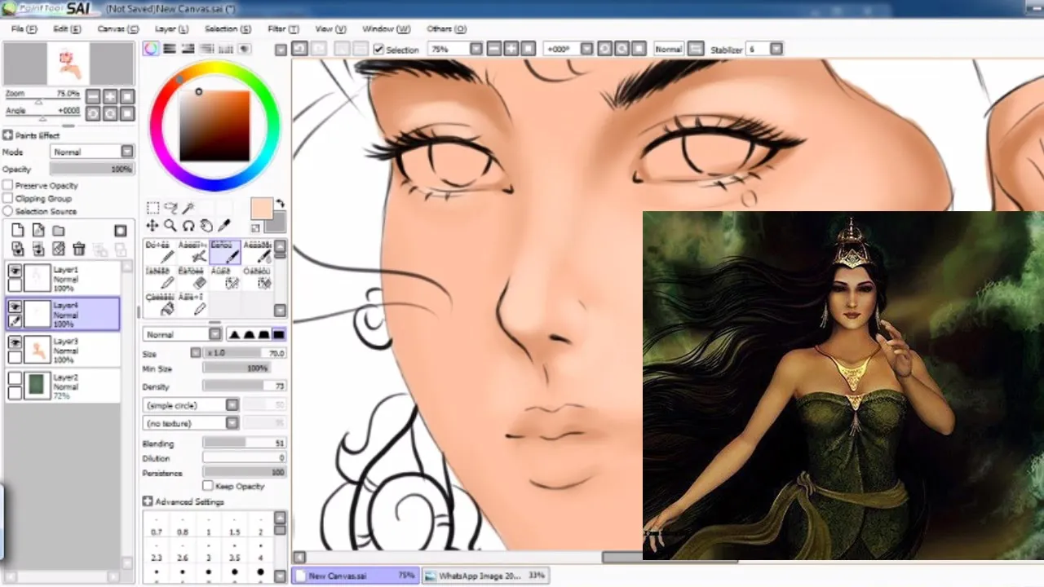Select the Magic Wand tool

click(188, 209)
